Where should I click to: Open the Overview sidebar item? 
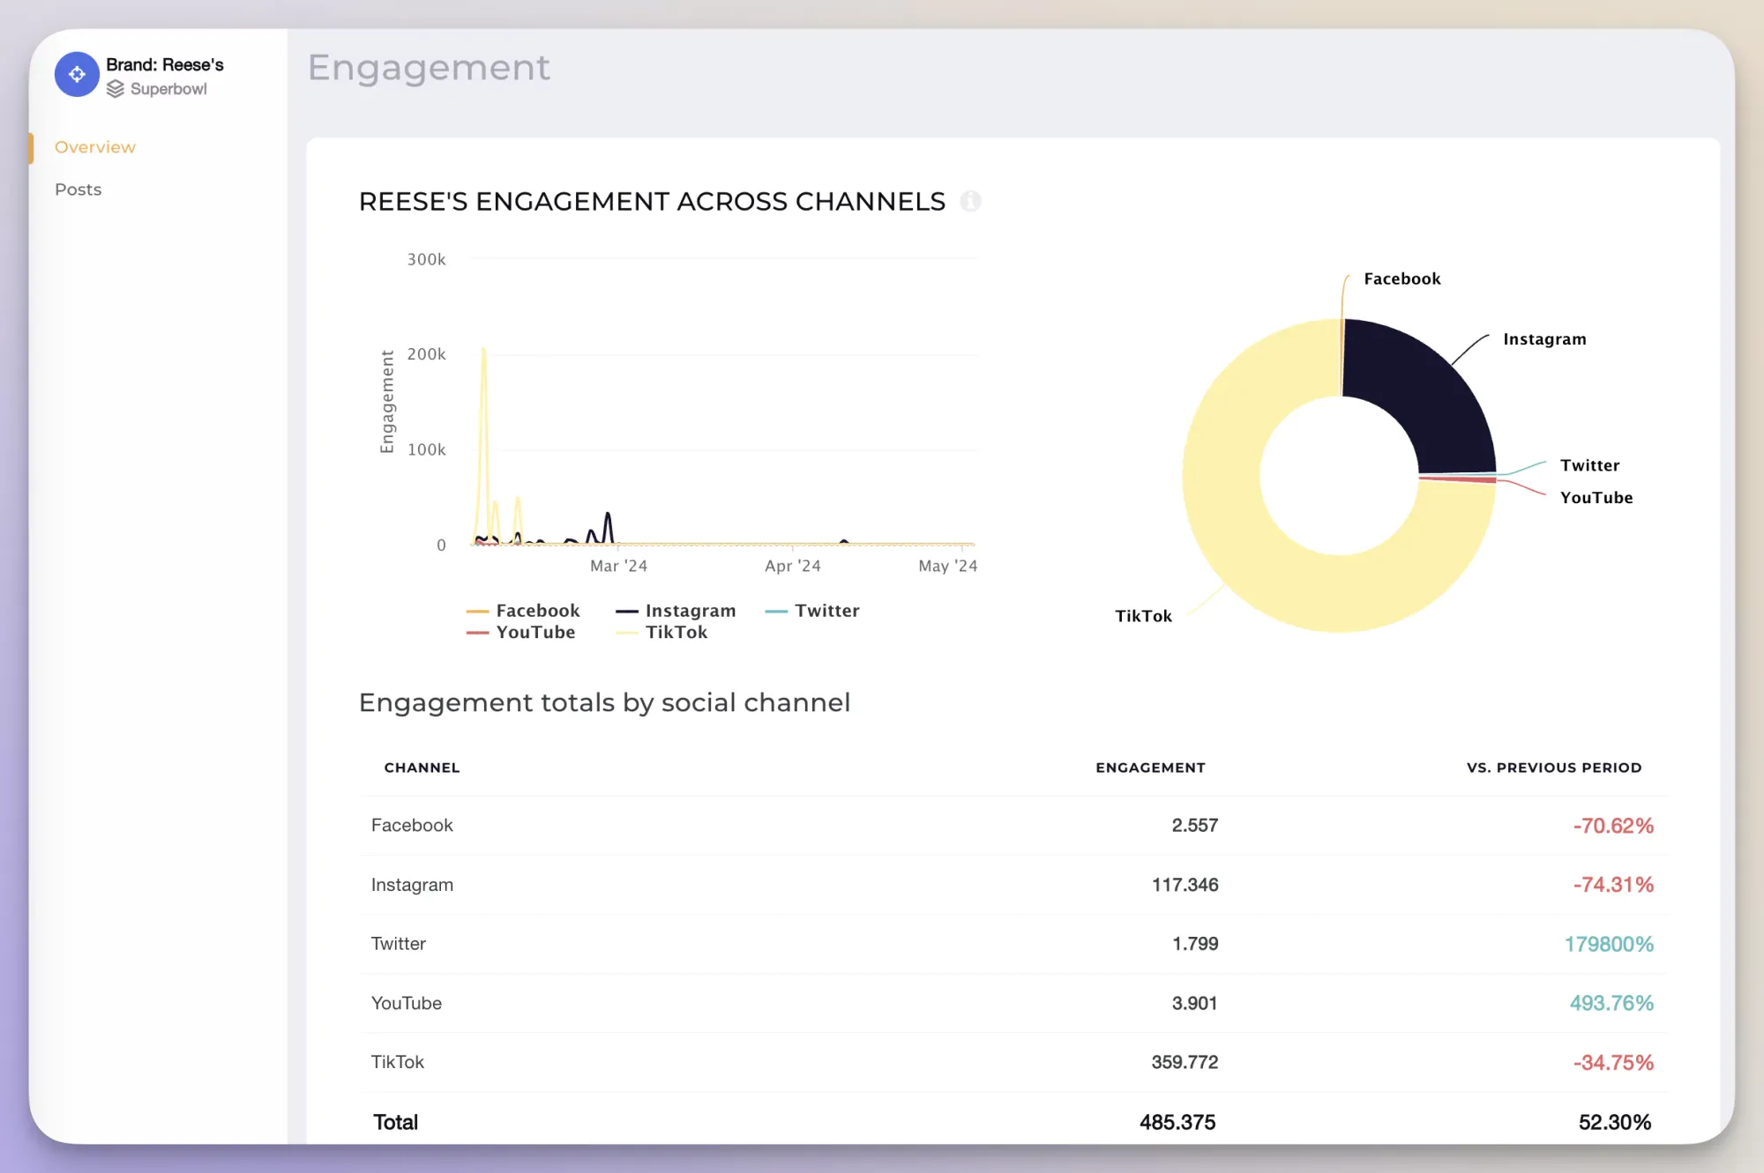click(x=95, y=147)
